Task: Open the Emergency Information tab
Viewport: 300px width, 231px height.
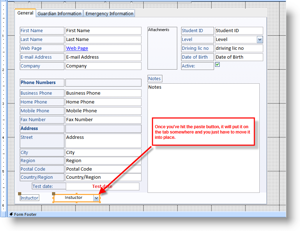Action: (x=109, y=13)
